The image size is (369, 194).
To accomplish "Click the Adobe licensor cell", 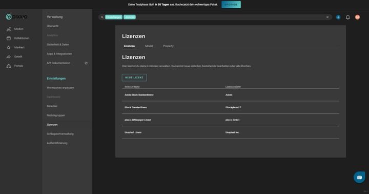I will pos(229,95).
